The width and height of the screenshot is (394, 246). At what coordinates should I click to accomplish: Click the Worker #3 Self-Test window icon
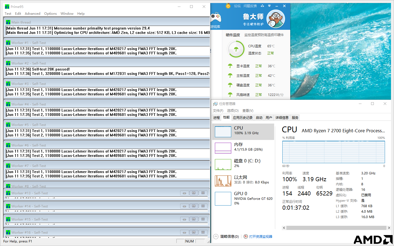pyautogui.click(x=8, y=84)
